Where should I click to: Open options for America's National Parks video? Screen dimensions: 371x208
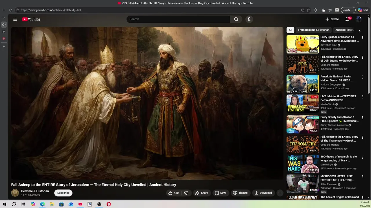coord(363,77)
